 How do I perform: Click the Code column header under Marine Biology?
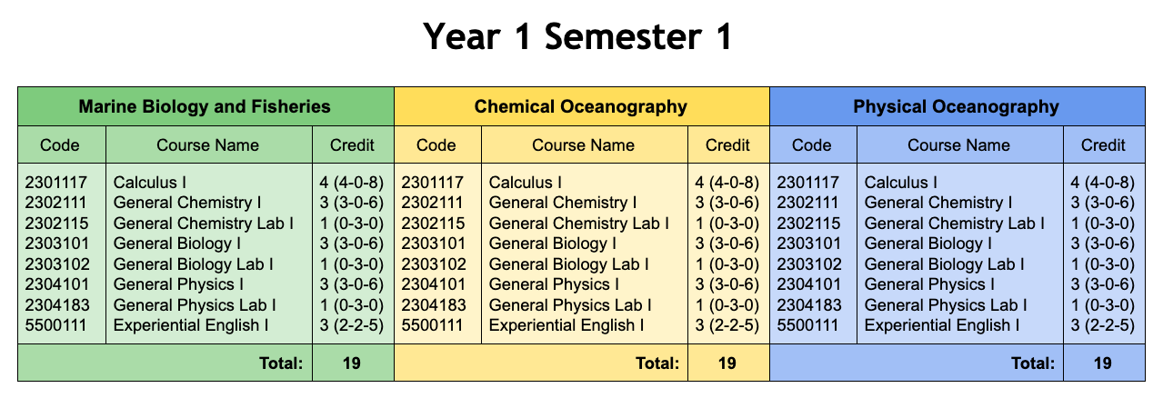coord(60,145)
